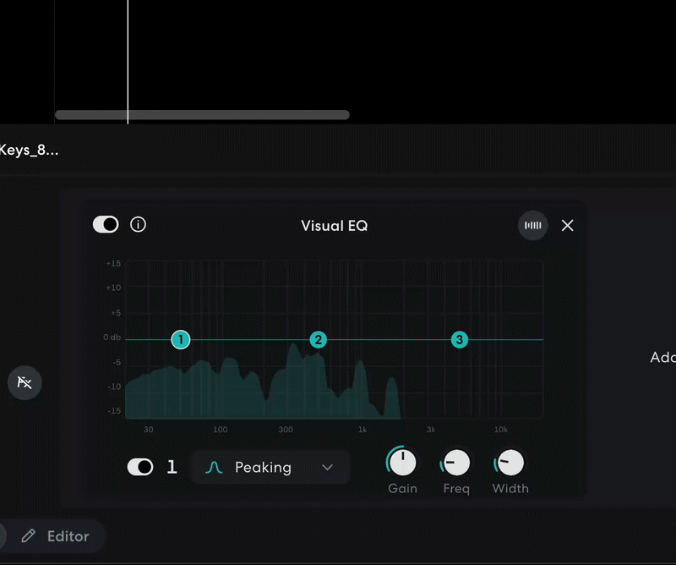
Task: Click the crossed-out FX bypass icon
Action: click(x=25, y=383)
